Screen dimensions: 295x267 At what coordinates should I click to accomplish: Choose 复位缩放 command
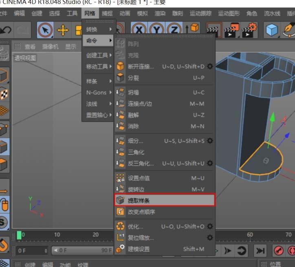165,238
